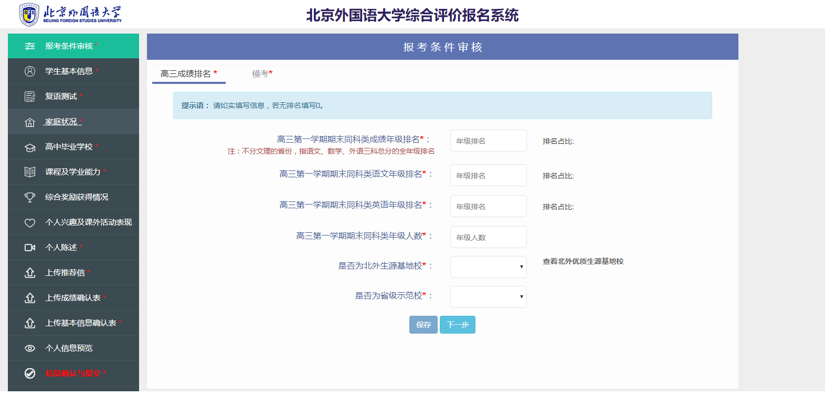Select the edit-note icon next to 复语测试
This screenshot has height=396, width=825.
[x=30, y=97]
